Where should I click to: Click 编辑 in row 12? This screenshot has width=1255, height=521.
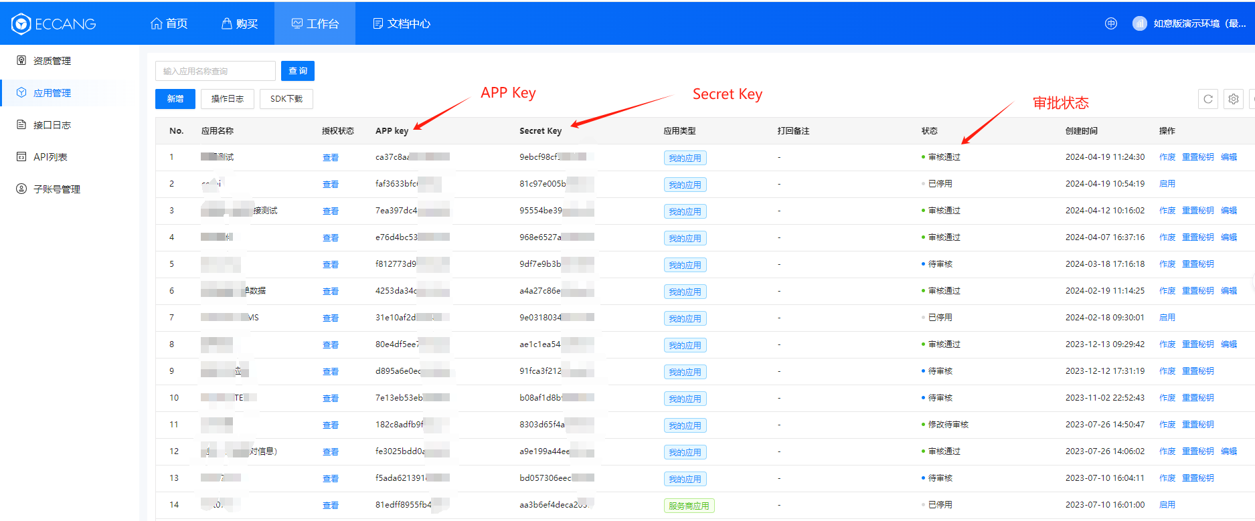coord(1229,451)
